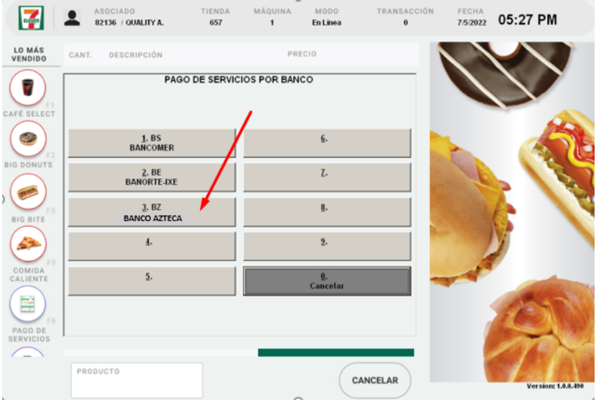The image size is (598, 400).
Task: Open Comida Caliente pizza icon
Action: click(28, 244)
